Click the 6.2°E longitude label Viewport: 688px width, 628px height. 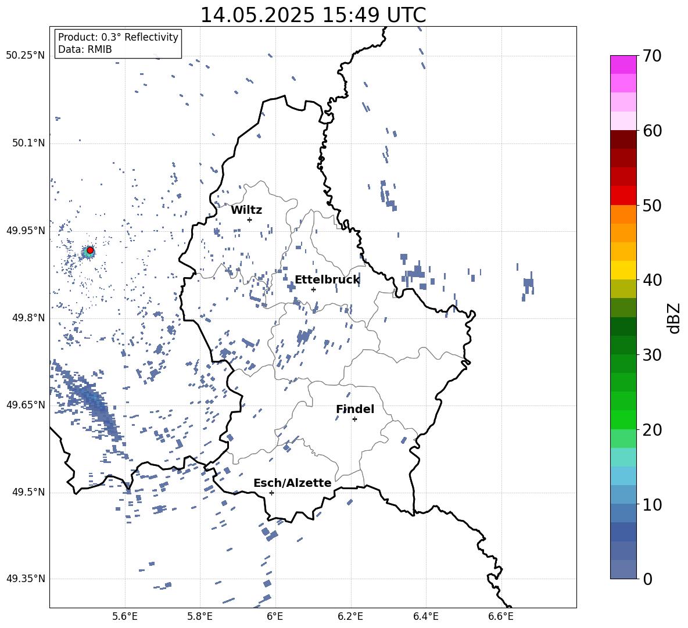(x=350, y=616)
